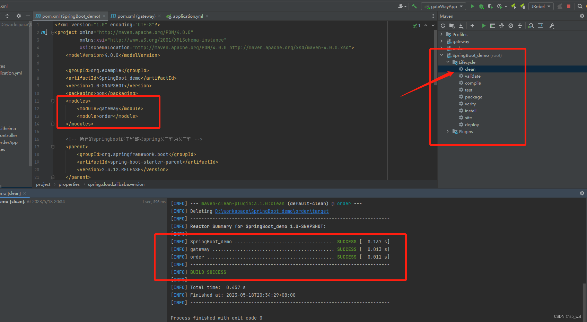
Task: Open Run panel gear settings
Action: 582,193
